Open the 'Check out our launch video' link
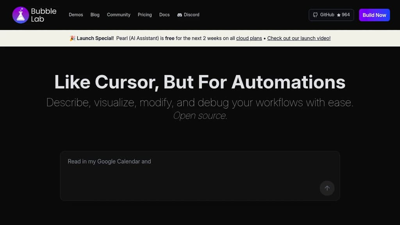This screenshot has height=225, width=400. [299, 38]
